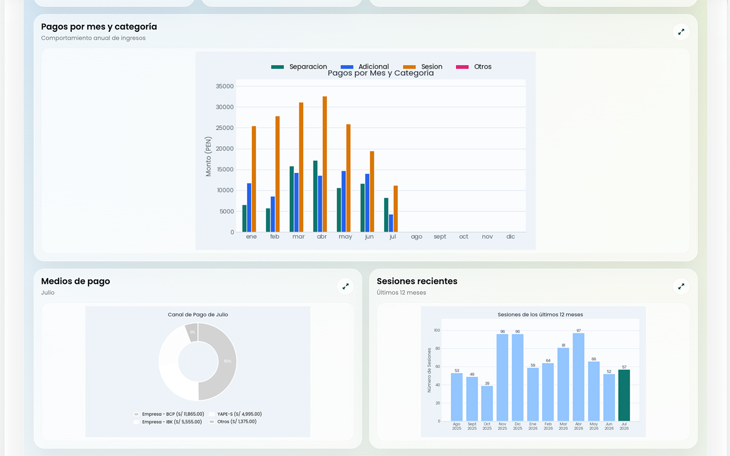Viewport: 730px width, 456px height.
Task: Toggle Sesion series in legend
Action: tap(423, 66)
